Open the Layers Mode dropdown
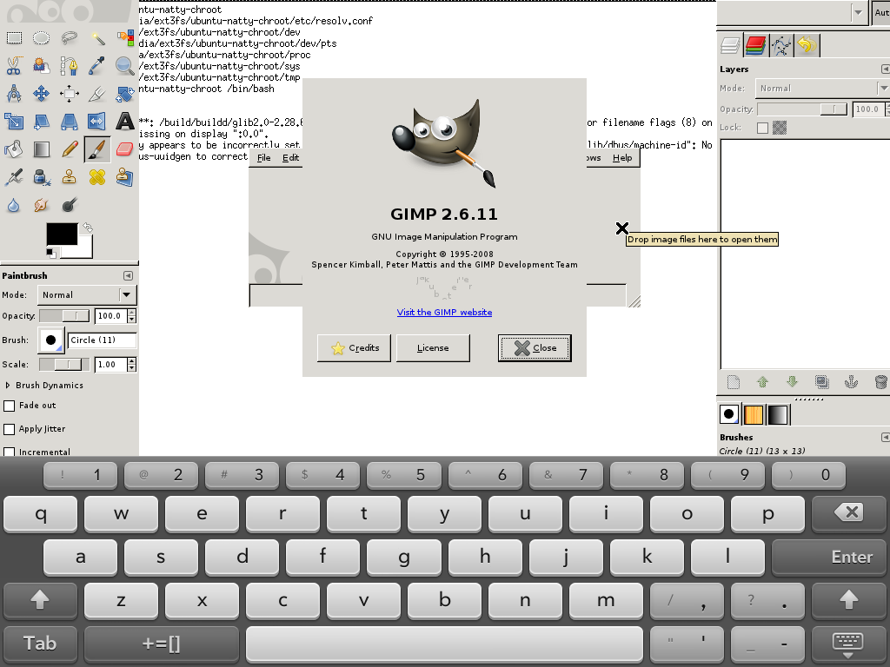Viewport: 890px width, 667px height. pyautogui.click(x=822, y=89)
